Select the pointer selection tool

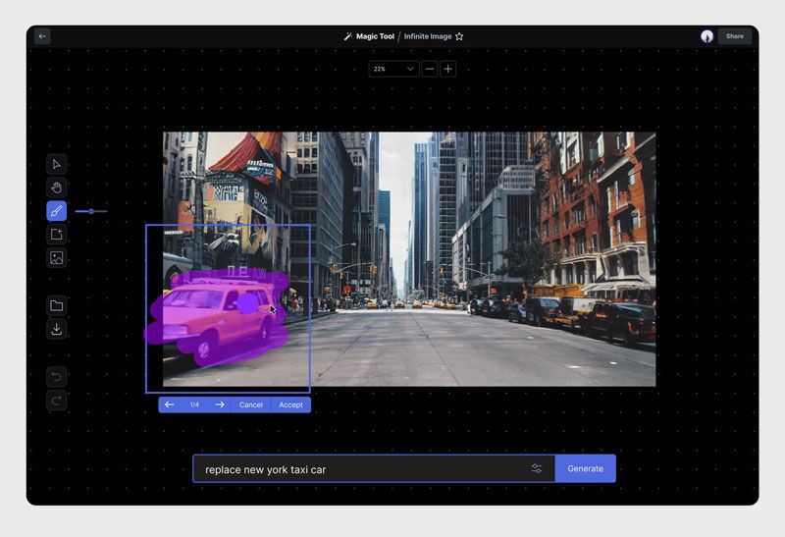56,164
